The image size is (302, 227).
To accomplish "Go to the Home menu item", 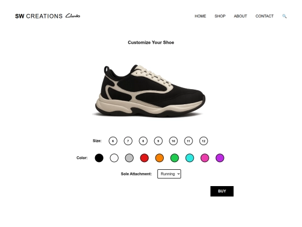I will [x=200, y=16].
